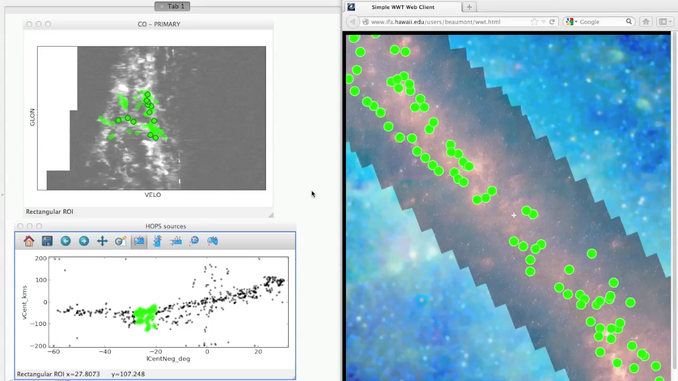
Task: Open the URL history dropdown arrow
Action: 543,22
